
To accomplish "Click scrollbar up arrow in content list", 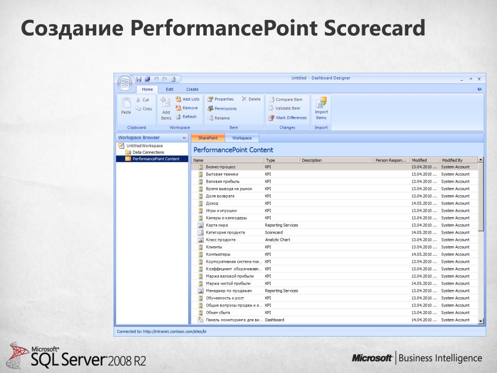I will 480,159.
